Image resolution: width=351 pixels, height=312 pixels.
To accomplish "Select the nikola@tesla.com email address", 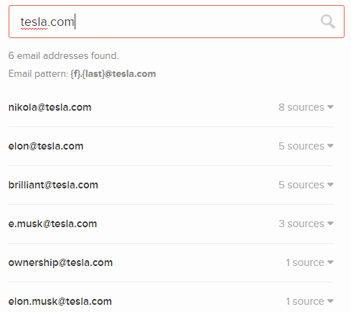I will pos(50,107).
